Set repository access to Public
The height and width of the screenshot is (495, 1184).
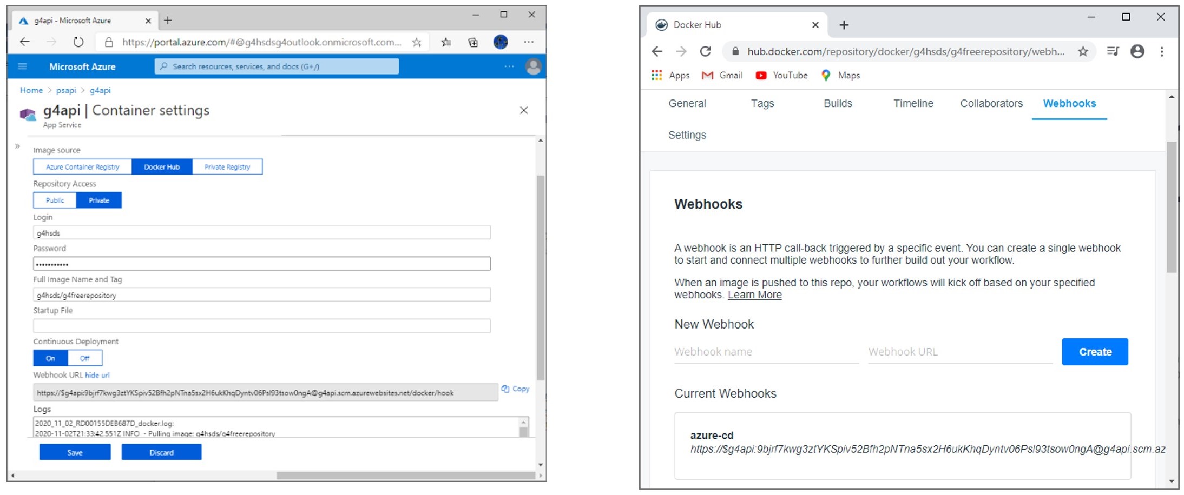tap(55, 200)
